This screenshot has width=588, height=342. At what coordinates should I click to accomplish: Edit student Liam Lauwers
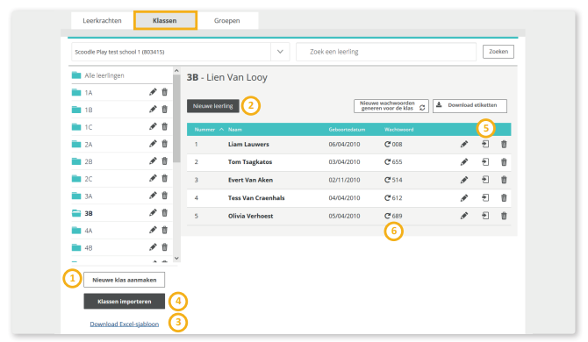pyautogui.click(x=464, y=144)
